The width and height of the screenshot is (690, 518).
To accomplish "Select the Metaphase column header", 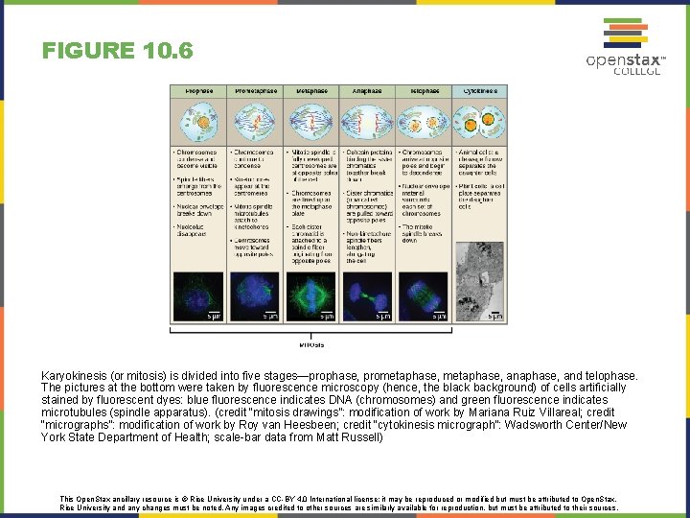I will 311,91.
